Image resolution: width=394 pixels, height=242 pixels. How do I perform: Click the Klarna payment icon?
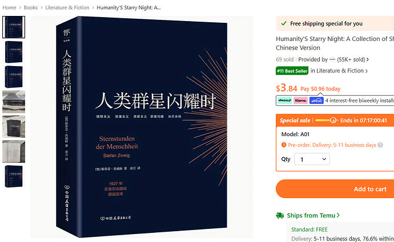[x=300, y=100]
